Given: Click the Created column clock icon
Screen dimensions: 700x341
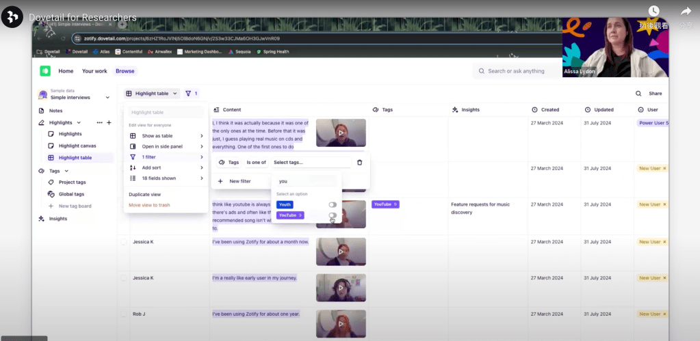Looking at the screenshot, I should (x=534, y=109).
